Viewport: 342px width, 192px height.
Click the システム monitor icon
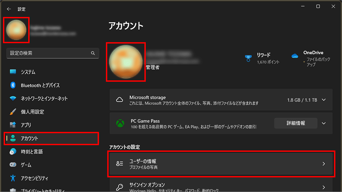(x=13, y=72)
